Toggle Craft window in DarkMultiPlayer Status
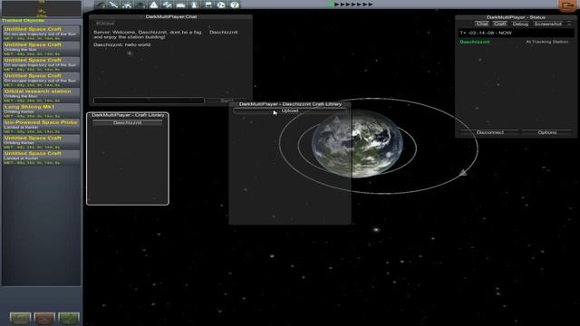Image resolution: width=580 pixels, height=326 pixels. pos(499,24)
